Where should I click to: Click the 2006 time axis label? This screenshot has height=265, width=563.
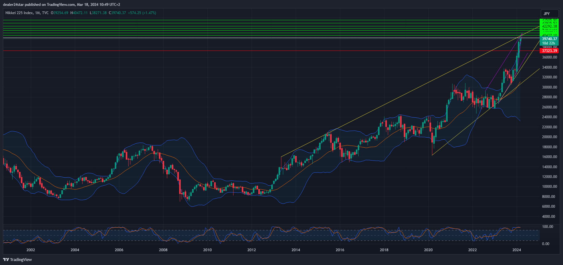point(119,250)
